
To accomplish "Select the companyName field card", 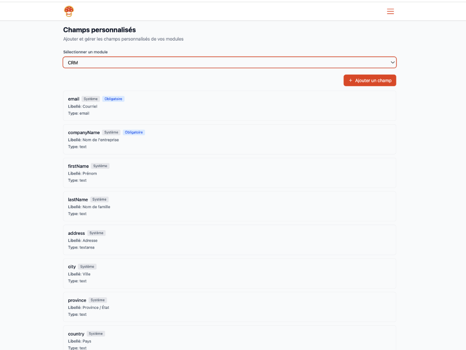I will [x=229, y=139].
